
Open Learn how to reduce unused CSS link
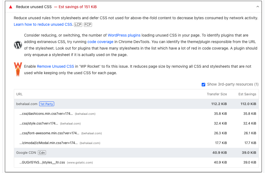43,24
